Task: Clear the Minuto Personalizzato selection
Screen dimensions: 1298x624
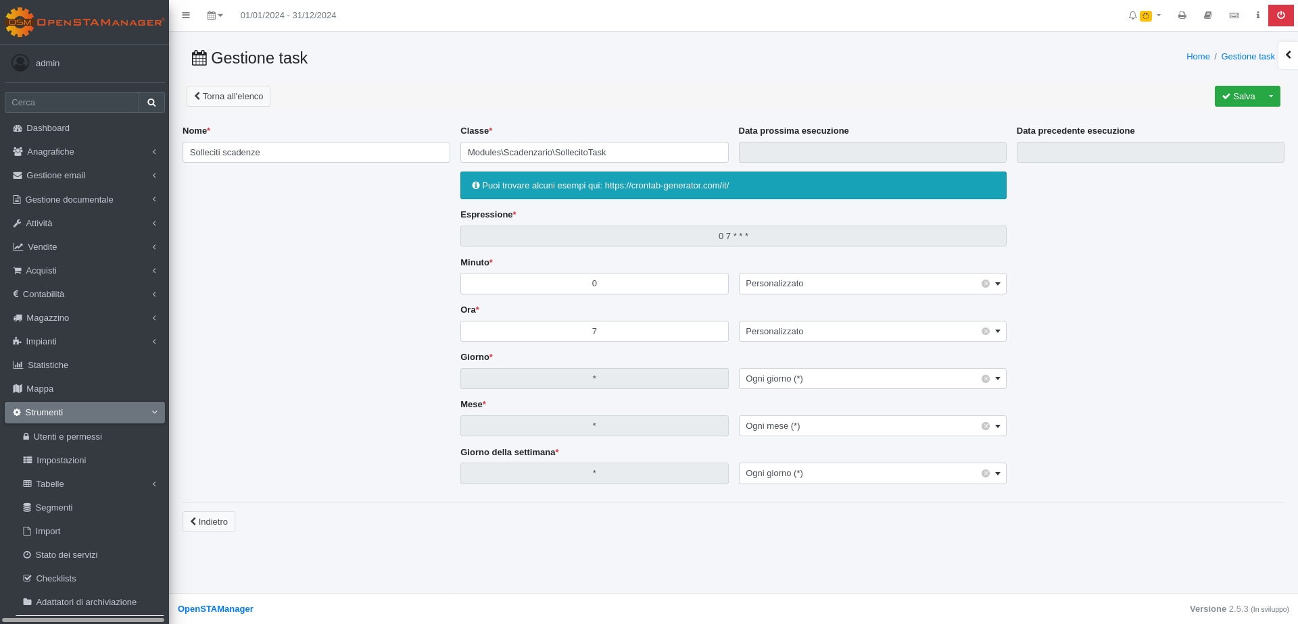Action: coord(985,284)
